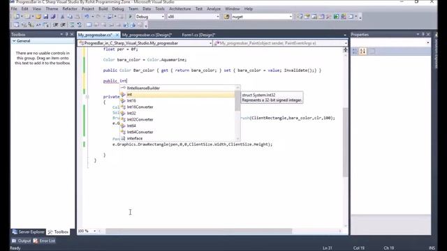The image size is (447, 251).
Task: Click the IntelliSense list vertical scrollbar
Action: (237, 113)
